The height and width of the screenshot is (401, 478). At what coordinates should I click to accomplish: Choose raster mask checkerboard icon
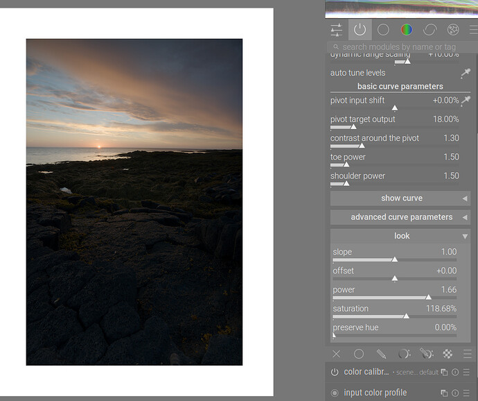tap(448, 354)
